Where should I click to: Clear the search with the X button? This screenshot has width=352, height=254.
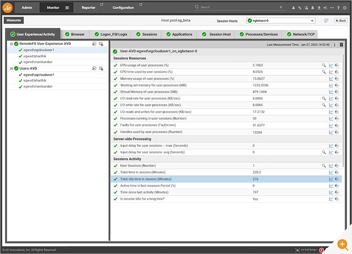tap(281, 7)
